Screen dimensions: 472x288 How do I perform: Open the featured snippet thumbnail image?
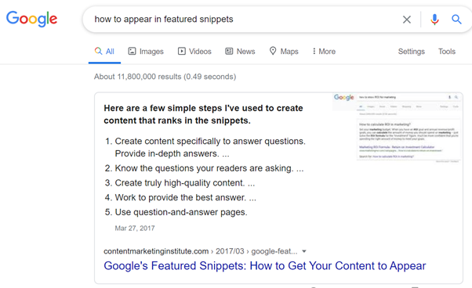[x=397, y=128]
